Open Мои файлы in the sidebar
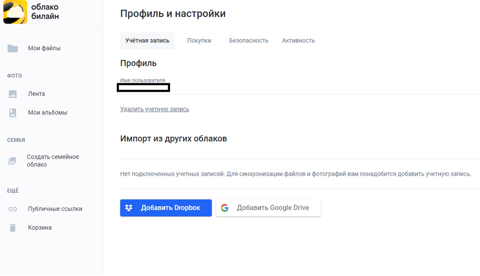This screenshot has width=480, height=276. click(x=44, y=48)
